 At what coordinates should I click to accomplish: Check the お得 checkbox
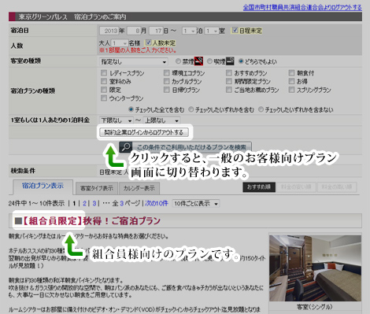pyautogui.click(x=291, y=81)
